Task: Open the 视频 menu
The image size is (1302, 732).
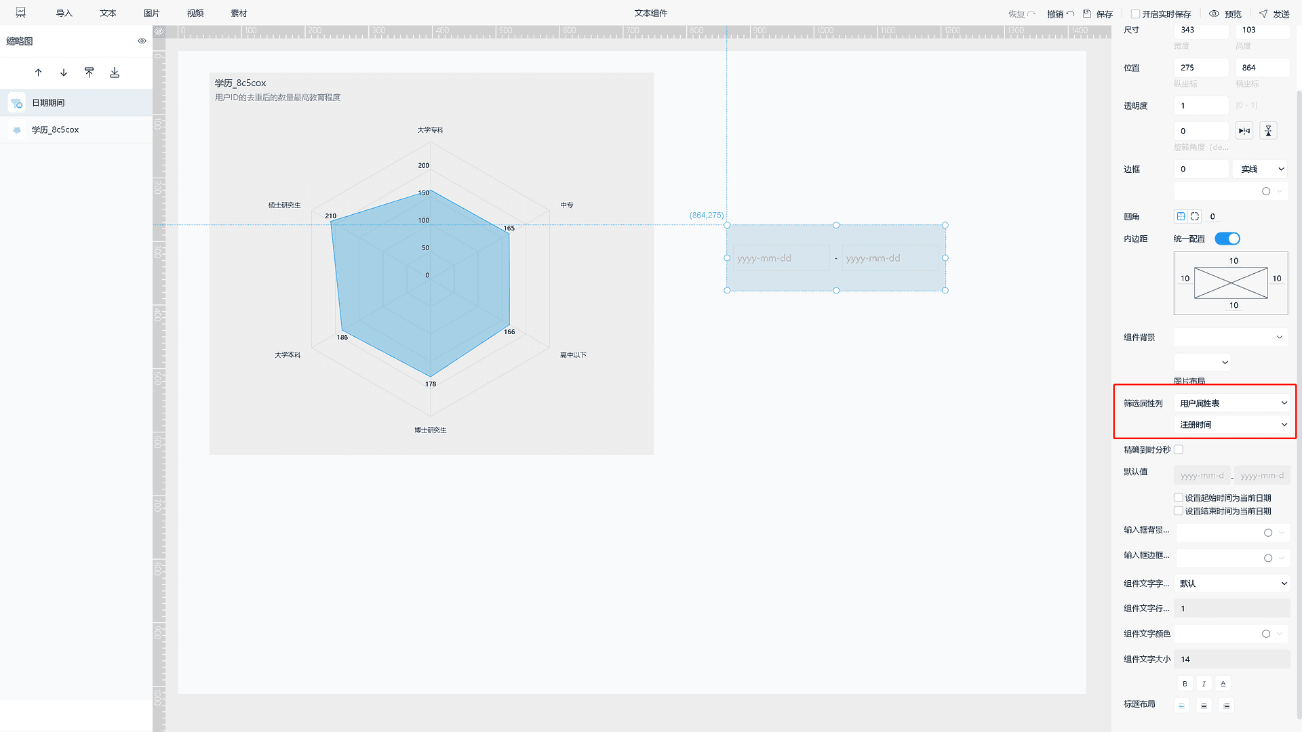Action: coord(195,14)
